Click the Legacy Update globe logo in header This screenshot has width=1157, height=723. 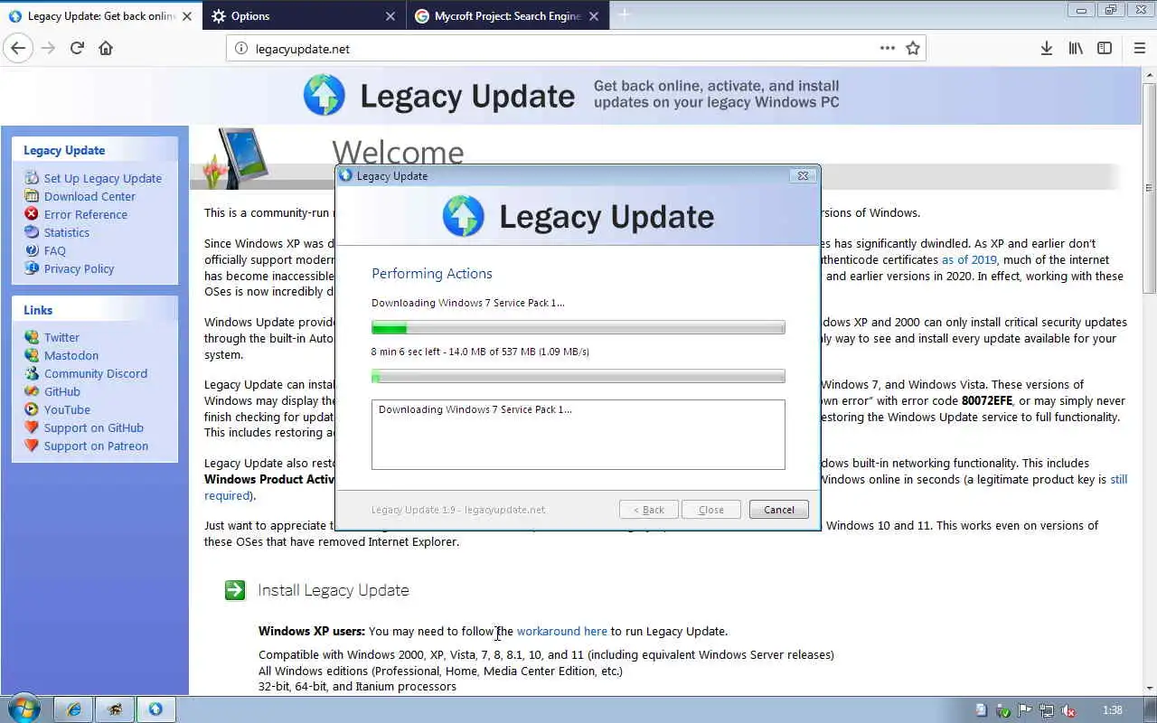325,95
